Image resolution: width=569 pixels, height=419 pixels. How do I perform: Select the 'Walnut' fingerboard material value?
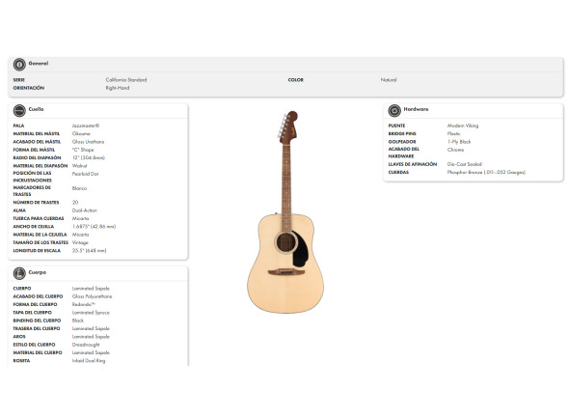pos(79,166)
